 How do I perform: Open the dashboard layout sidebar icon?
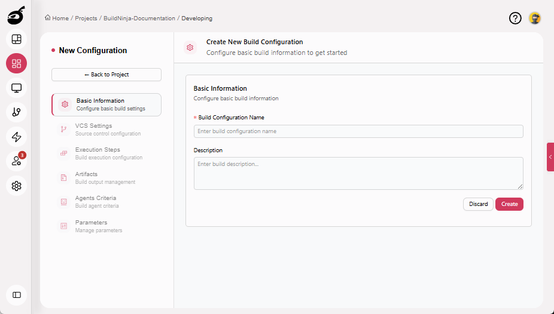tap(16, 39)
